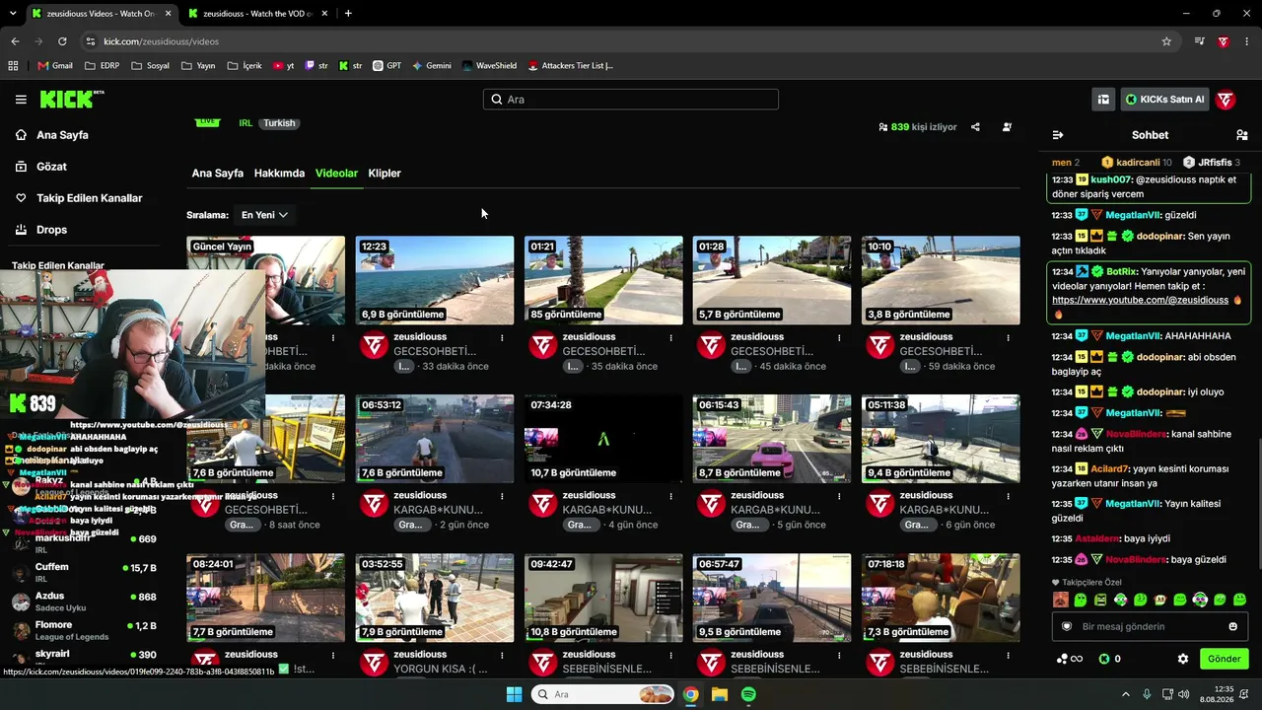This screenshot has width=1262, height=710.
Task: Click the KICKs Satın Al button
Action: point(1164,100)
